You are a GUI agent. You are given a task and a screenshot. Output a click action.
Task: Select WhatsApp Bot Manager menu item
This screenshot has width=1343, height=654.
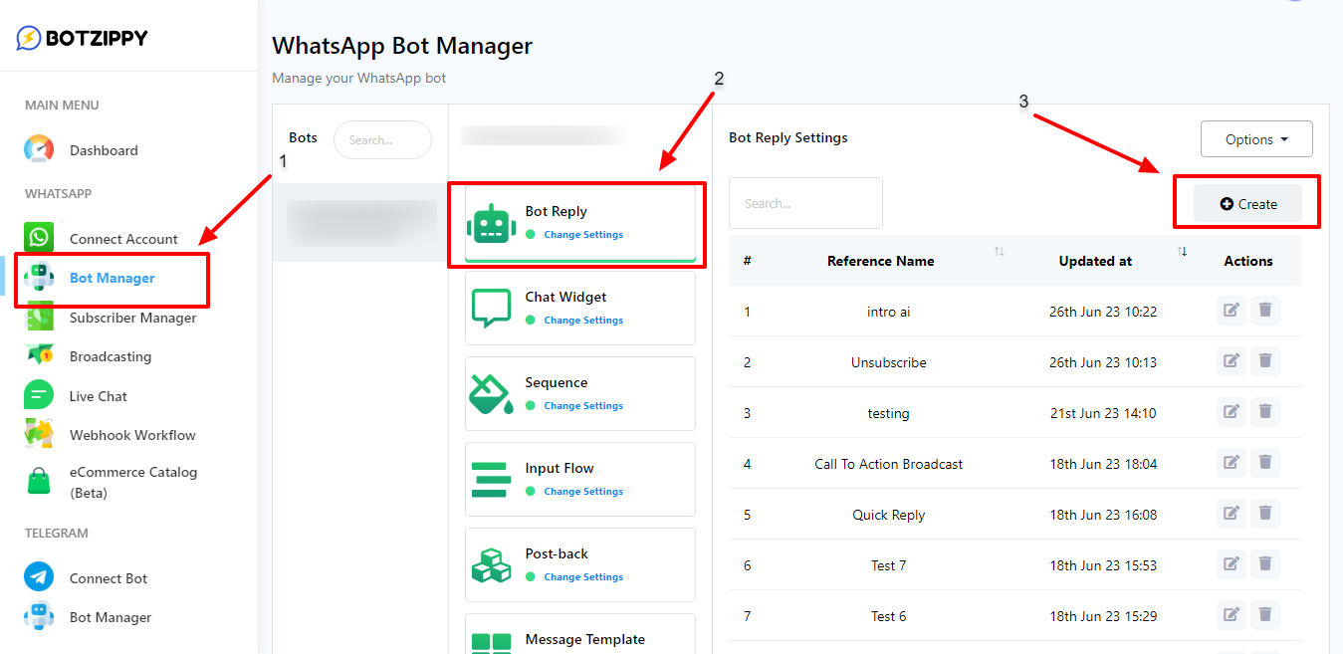[112, 278]
